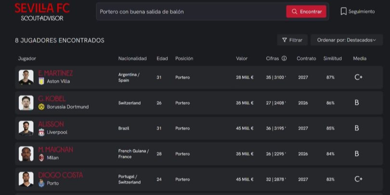Open E. Martínez player profile link
The height and width of the screenshot is (195, 390).
coord(55,73)
